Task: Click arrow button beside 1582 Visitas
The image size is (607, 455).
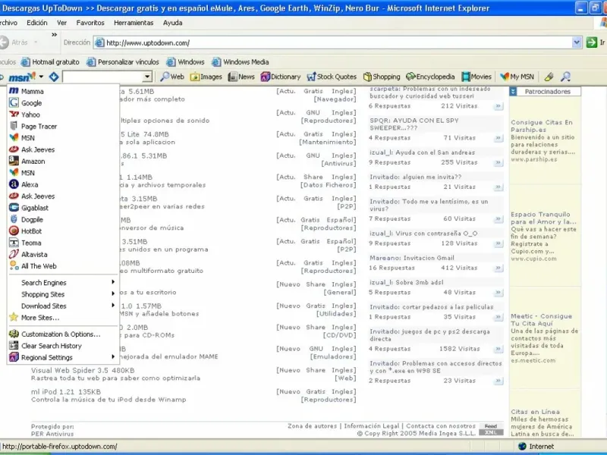Action: tap(498, 349)
